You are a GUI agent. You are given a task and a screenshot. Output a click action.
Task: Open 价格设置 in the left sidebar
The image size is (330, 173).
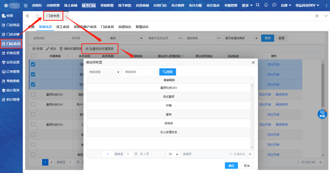click(x=11, y=53)
